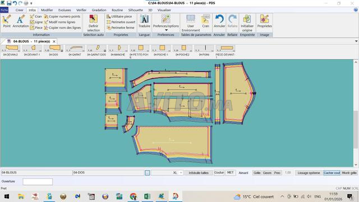359x202 pixels.
Task: Open weather widget 15°C Ciel couvert
Action: tap(254, 196)
